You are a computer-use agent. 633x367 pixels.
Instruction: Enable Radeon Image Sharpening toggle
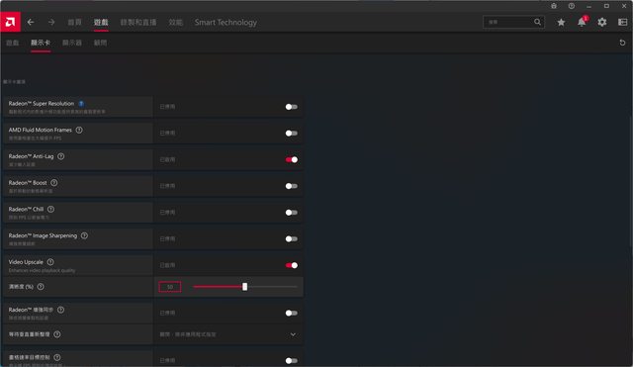(292, 238)
